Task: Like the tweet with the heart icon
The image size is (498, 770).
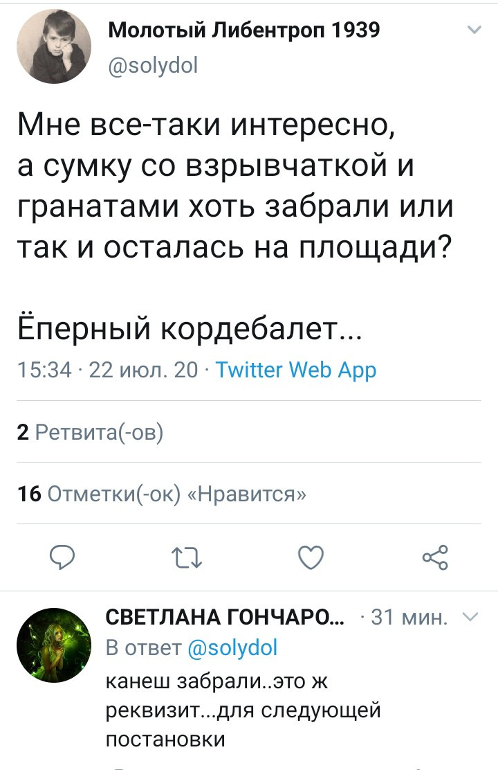Action: 311,555
